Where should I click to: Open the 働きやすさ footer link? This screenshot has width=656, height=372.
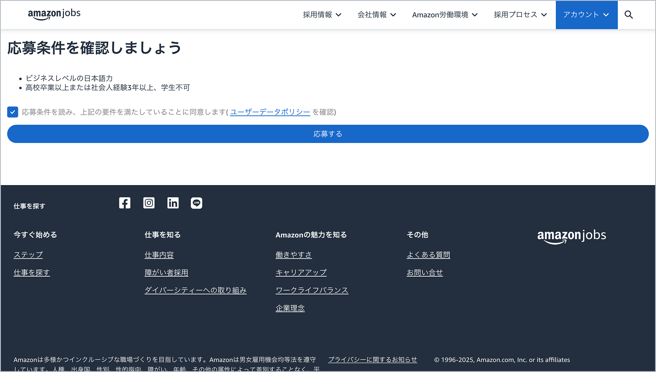[x=294, y=255]
